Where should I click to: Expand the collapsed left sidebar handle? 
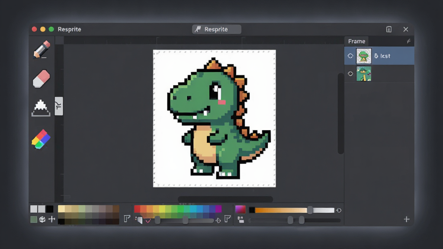pos(59,106)
